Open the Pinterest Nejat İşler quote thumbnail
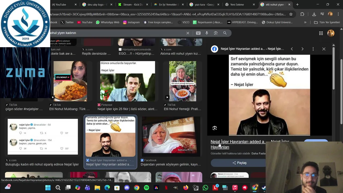The image size is (343, 193). (x=128, y=81)
